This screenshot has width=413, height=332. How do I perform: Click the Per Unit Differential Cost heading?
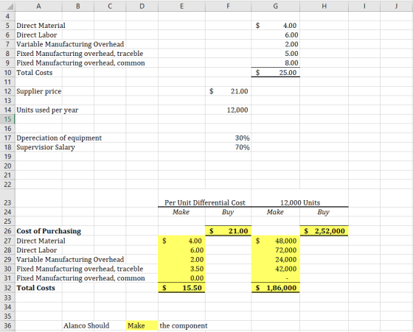tap(205, 202)
